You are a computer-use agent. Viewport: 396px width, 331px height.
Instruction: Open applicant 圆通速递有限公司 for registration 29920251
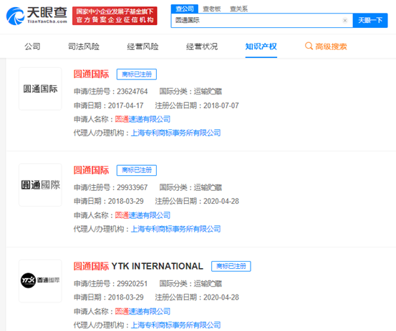[x=143, y=311]
